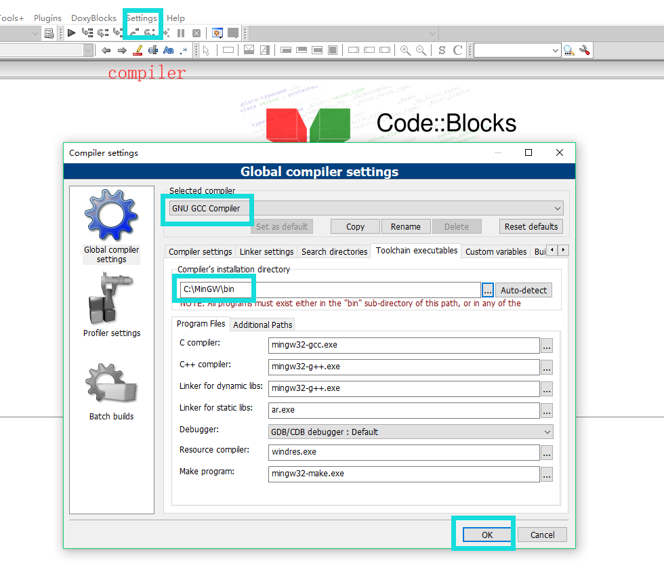Click the Step into instruction icon
Viewport: 664px width, 561px height.
click(x=150, y=33)
